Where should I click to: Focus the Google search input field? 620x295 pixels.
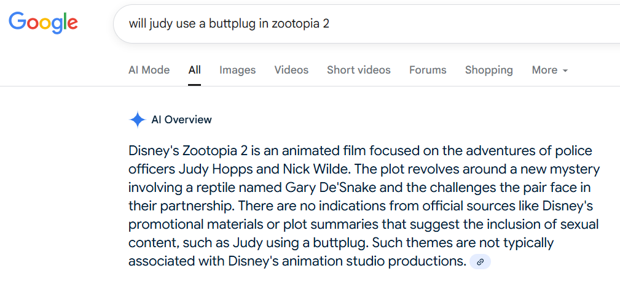point(367,24)
